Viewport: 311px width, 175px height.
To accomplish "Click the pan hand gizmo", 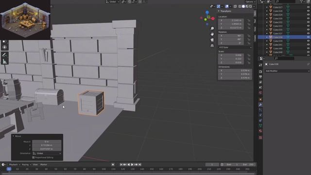I will (212, 34).
